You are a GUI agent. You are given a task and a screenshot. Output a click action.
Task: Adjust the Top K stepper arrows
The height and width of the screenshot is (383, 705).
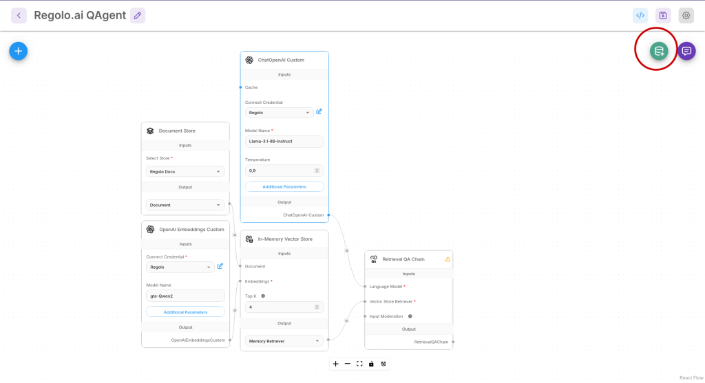coord(317,307)
